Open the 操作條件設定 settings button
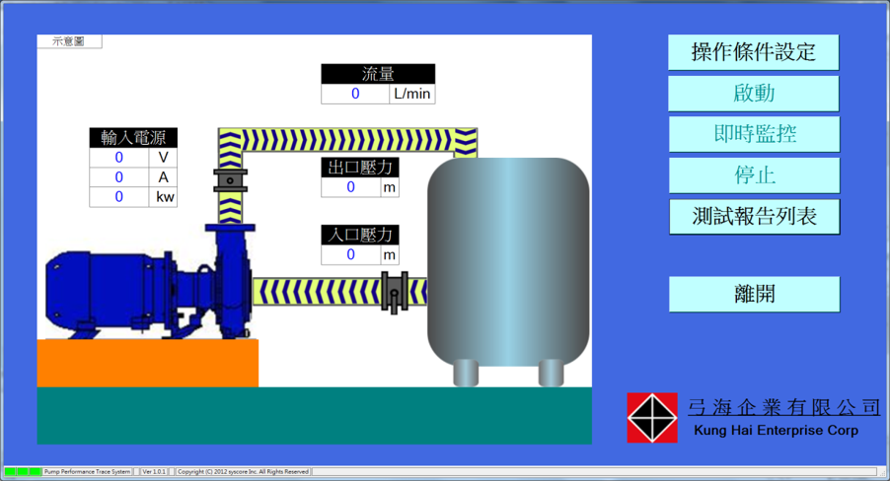 click(754, 52)
